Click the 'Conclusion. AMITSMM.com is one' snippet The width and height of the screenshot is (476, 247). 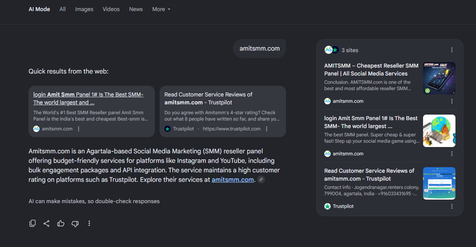(x=368, y=85)
